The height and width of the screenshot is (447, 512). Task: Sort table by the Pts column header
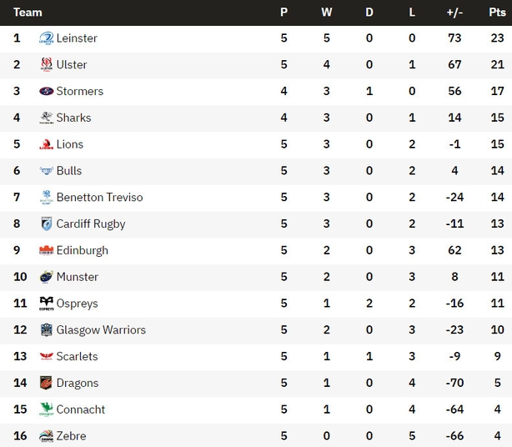[497, 13]
